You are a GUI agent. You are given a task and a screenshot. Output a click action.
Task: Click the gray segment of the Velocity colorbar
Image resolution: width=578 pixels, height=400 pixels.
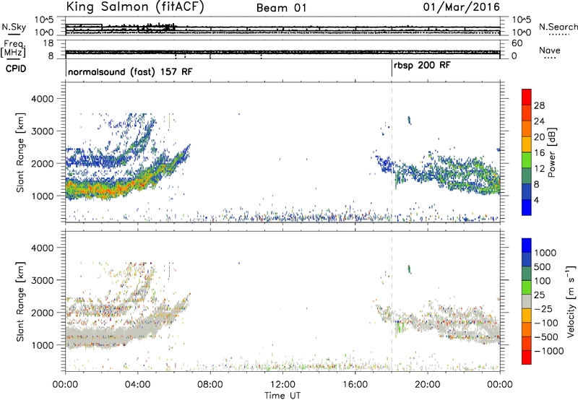pos(527,301)
